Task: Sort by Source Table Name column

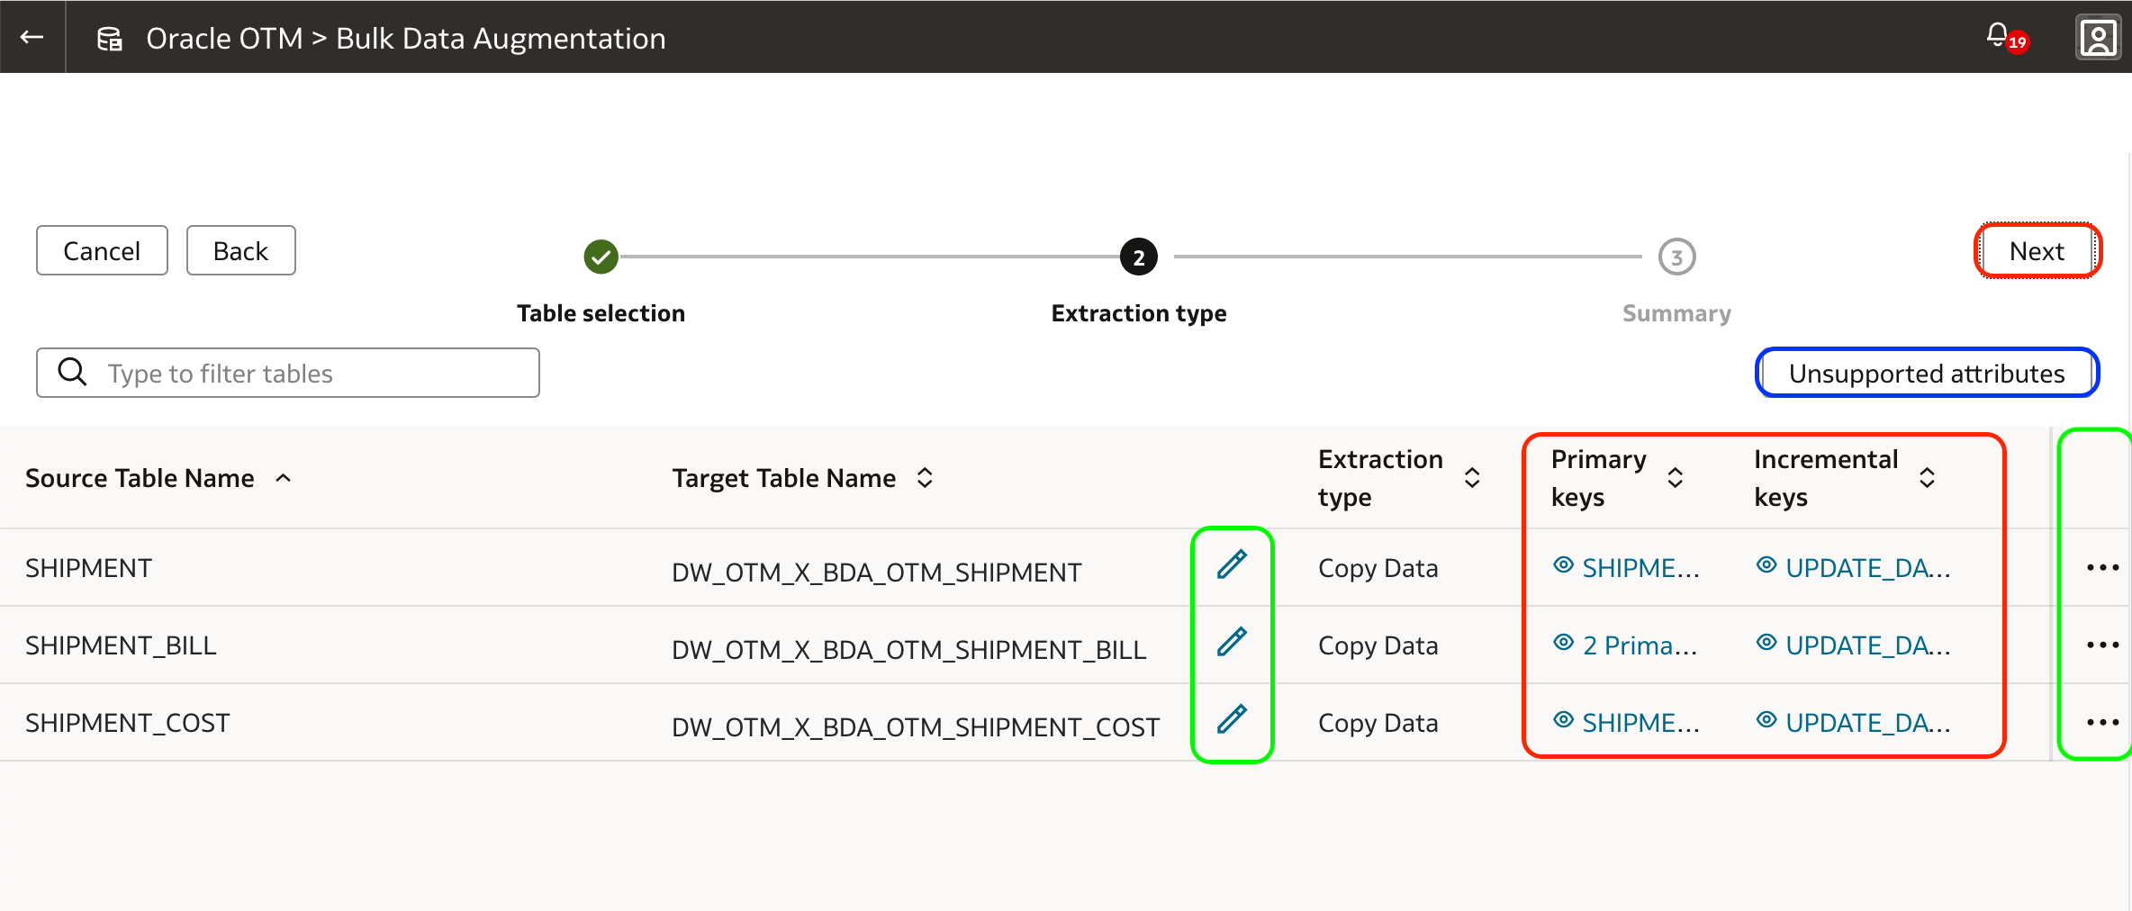Action: [283, 478]
